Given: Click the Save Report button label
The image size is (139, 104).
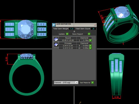Looking at the screenshot, I should pos(78,34).
